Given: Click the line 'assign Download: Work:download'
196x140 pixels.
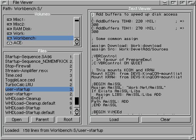Looking at the screenshot, I should (x=126, y=46).
